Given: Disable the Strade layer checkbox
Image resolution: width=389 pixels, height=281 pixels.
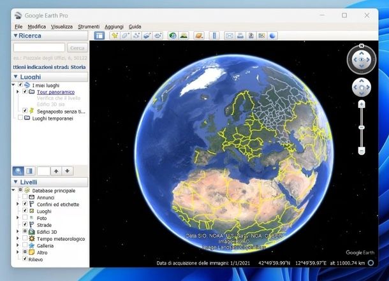Looking at the screenshot, I should coord(25,224).
